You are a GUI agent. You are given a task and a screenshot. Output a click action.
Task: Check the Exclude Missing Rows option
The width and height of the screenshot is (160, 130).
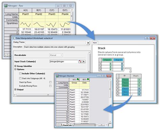point(50,86)
